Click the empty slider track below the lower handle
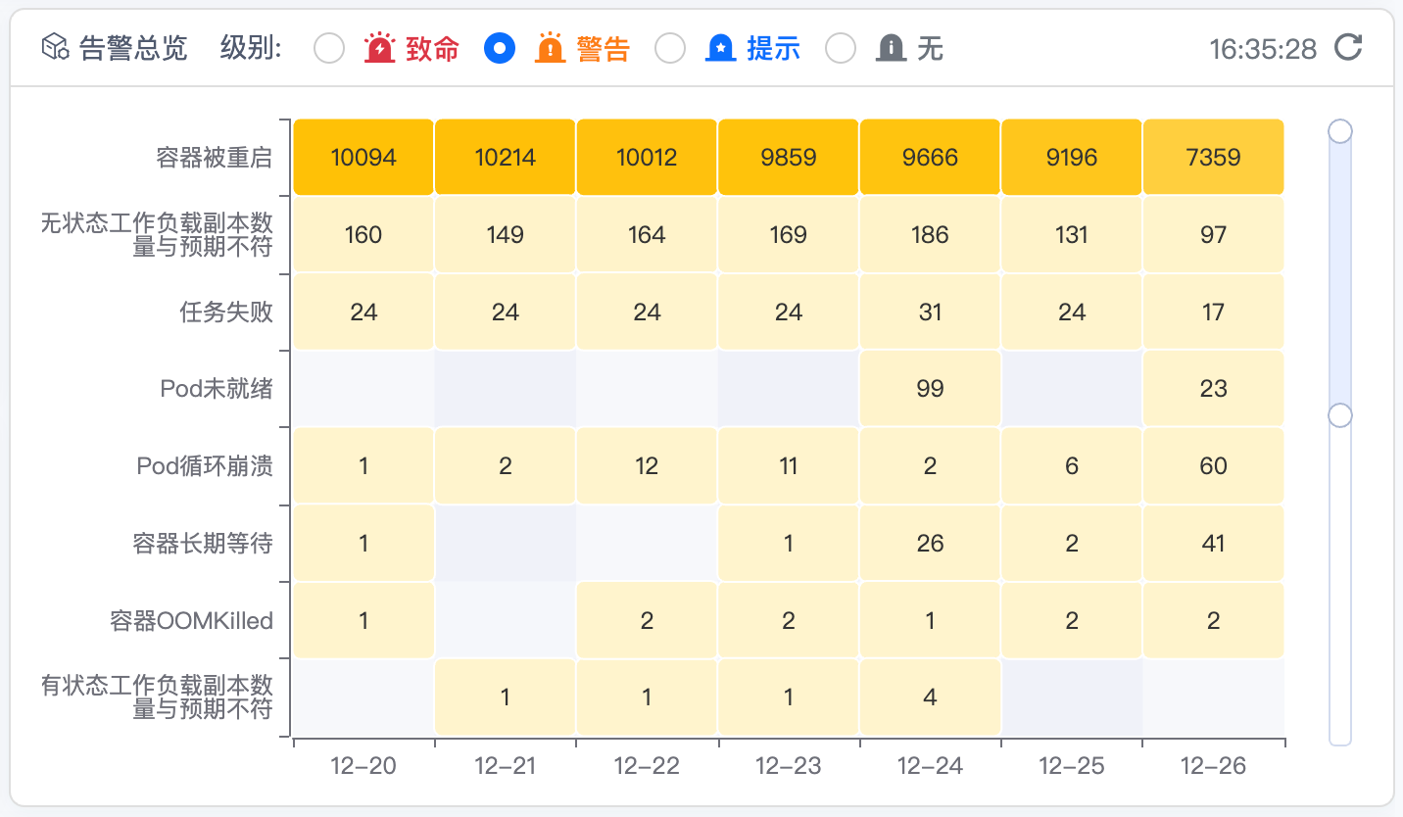 (x=1339, y=588)
